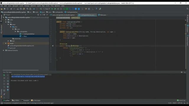The image size is (189, 106).
Task: Click the project tree horizontal scrollbar
Action: pyautogui.click(x=21, y=70)
